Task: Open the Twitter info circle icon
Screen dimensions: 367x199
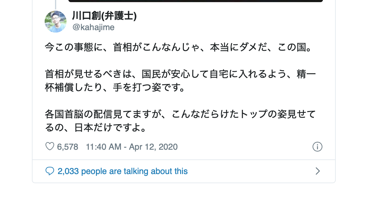Action: coord(317,147)
